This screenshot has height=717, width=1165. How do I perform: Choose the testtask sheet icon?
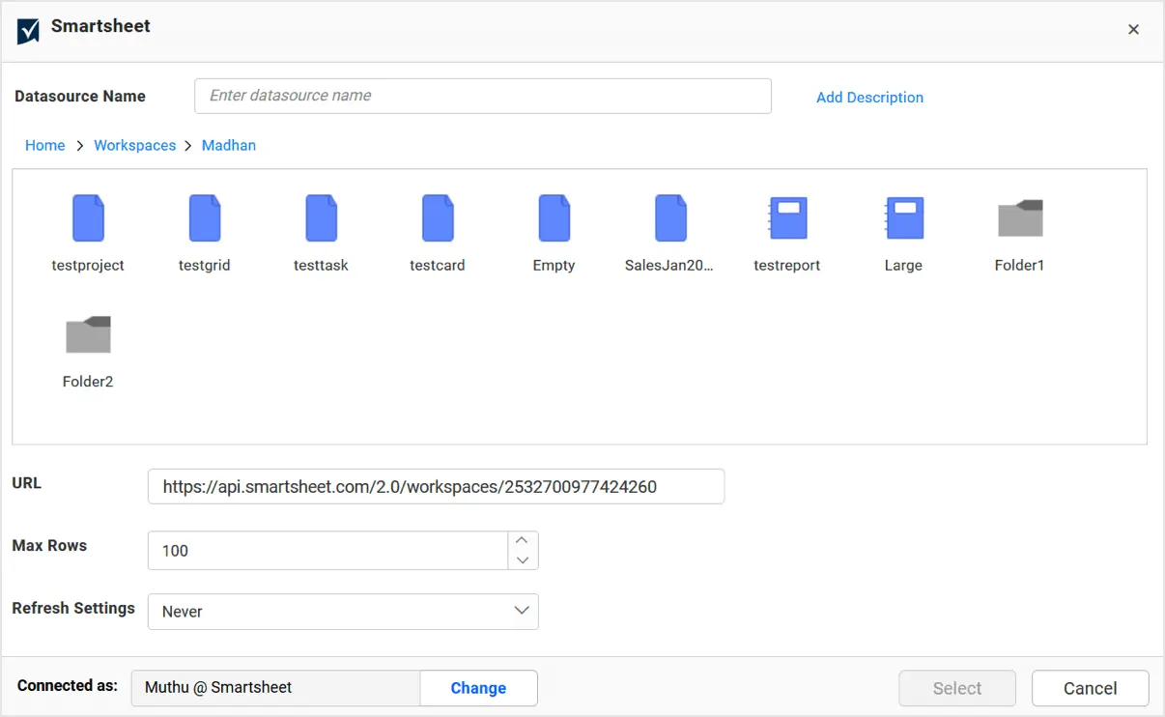[321, 218]
